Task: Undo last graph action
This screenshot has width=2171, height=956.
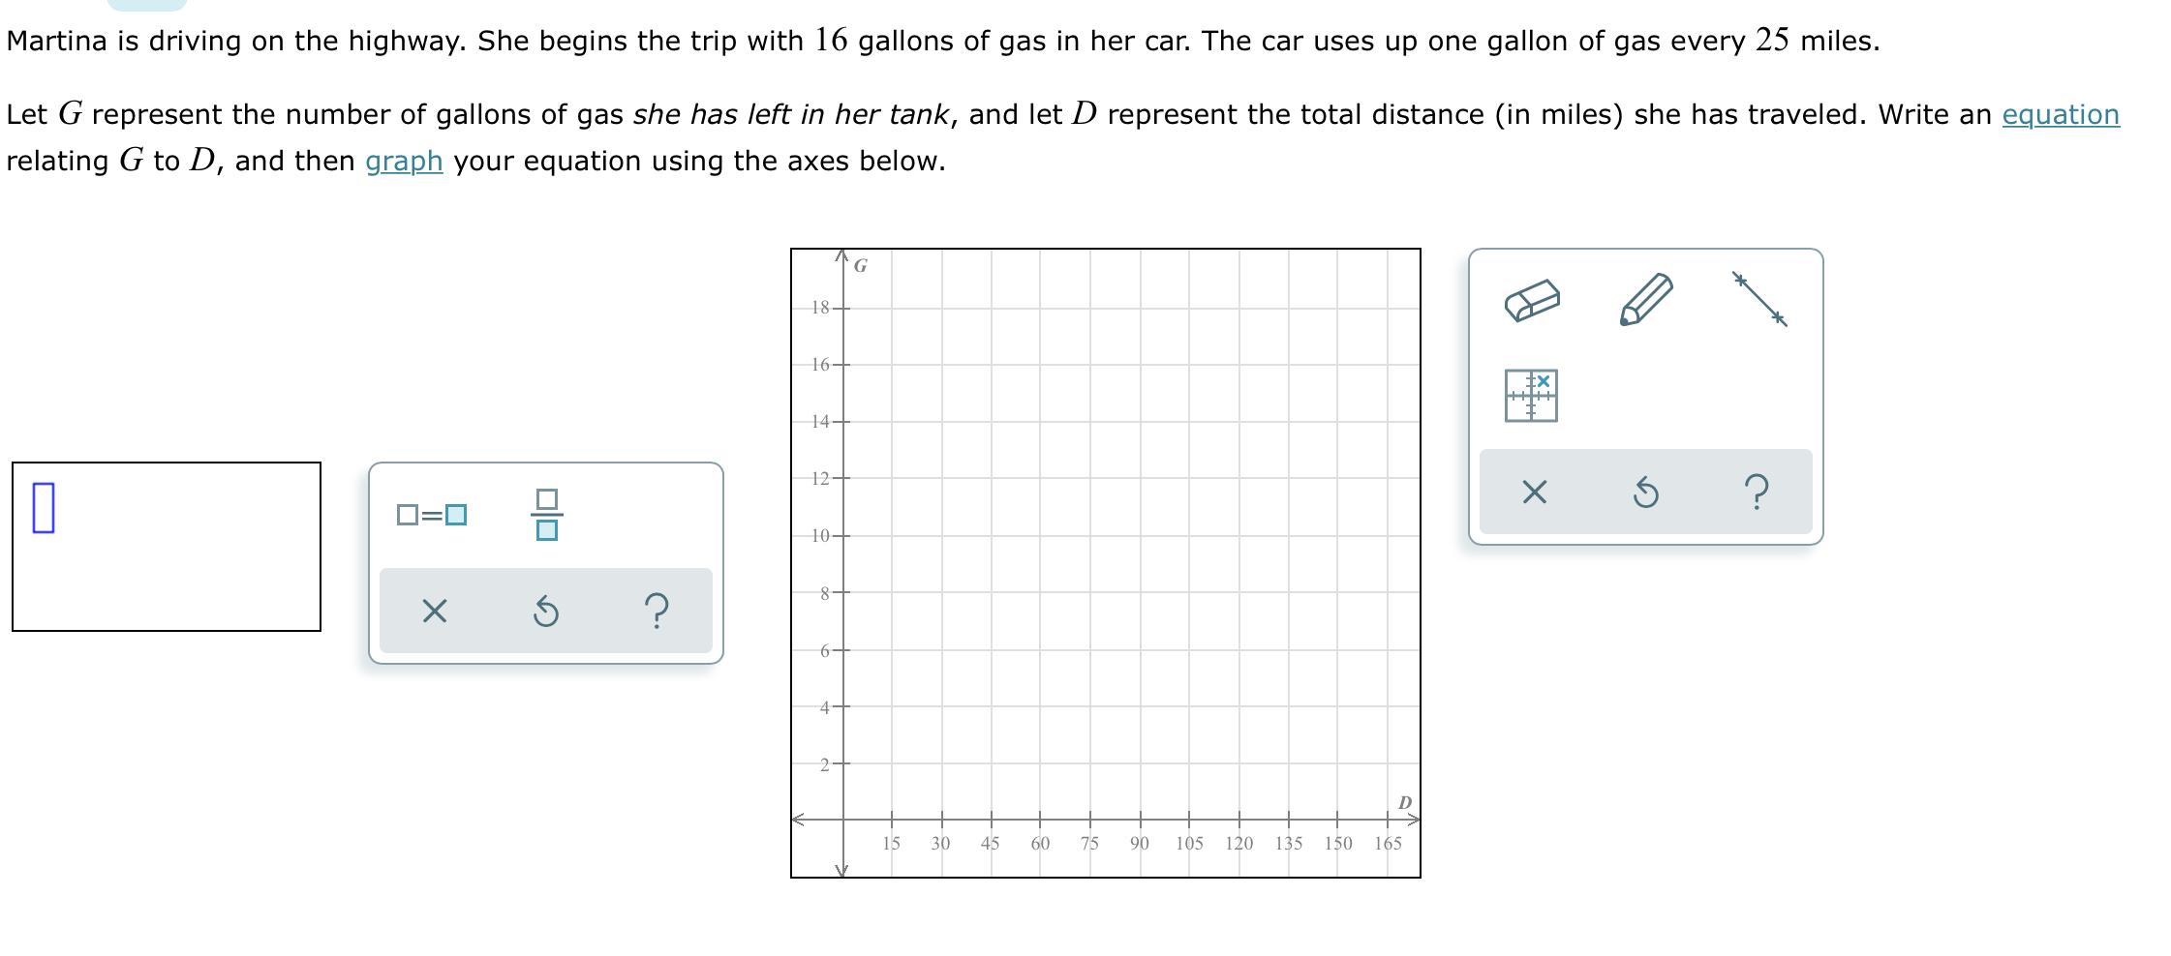Action: tap(1646, 493)
